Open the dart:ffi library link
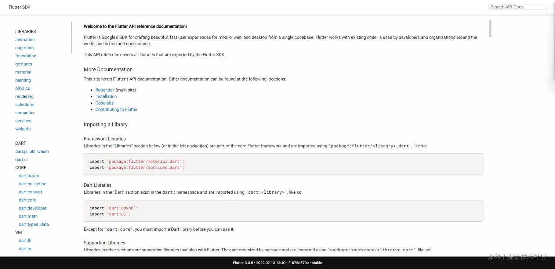The image size is (555, 269). (25, 240)
